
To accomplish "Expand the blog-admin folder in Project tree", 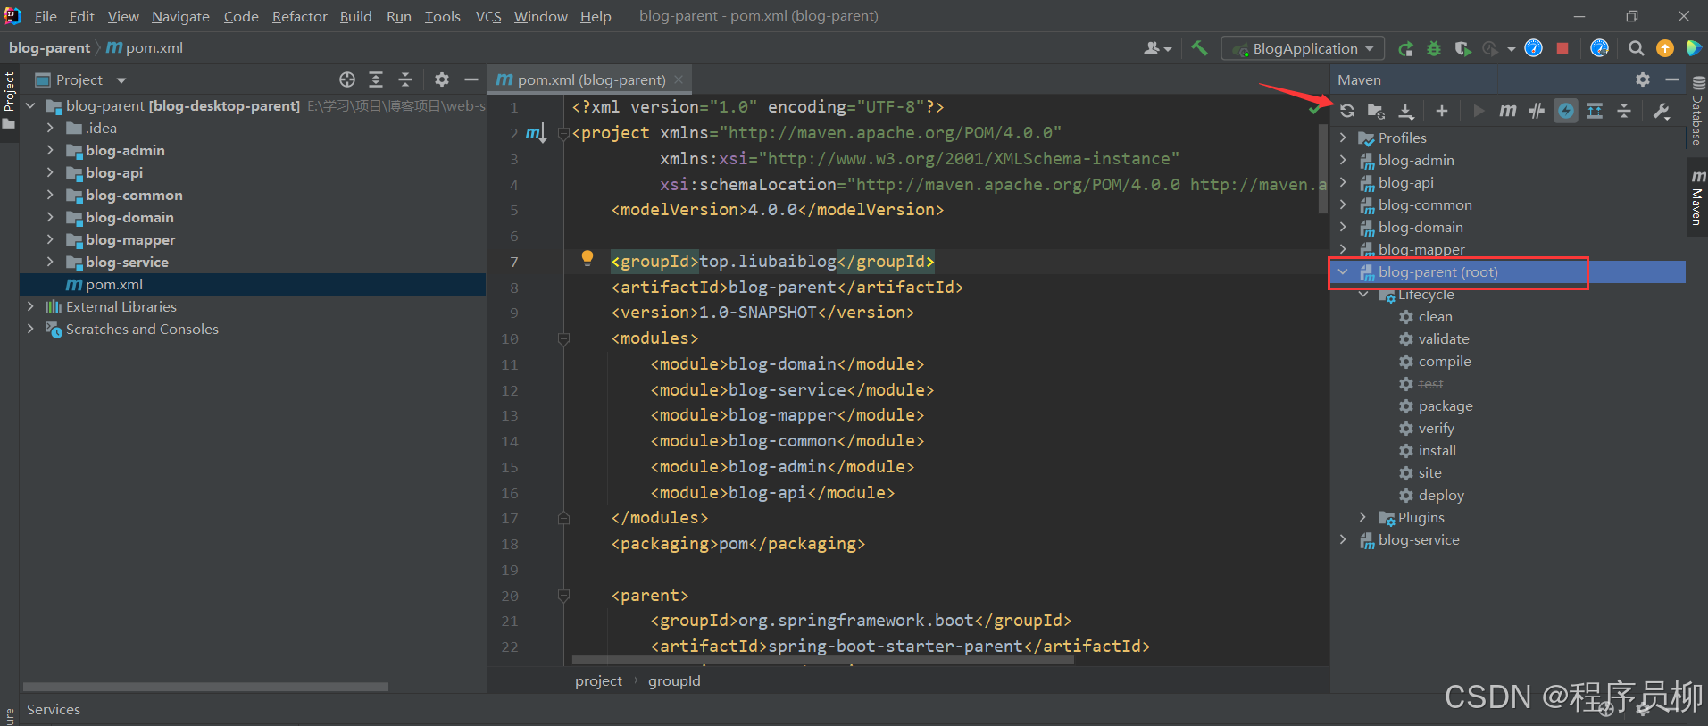I will tap(50, 150).
